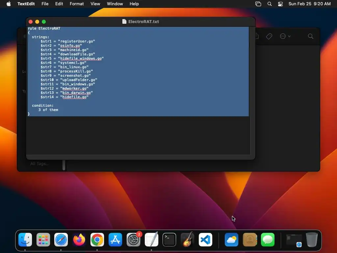The height and width of the screenshot is (253, 337).
Task: Open the Trash from the Dock
Action: 312,239
